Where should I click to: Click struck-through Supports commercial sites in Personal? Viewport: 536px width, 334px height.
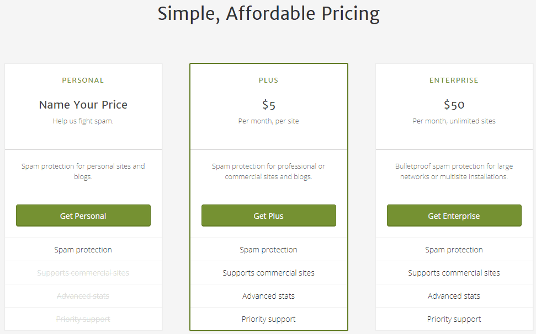pos(83,273)
